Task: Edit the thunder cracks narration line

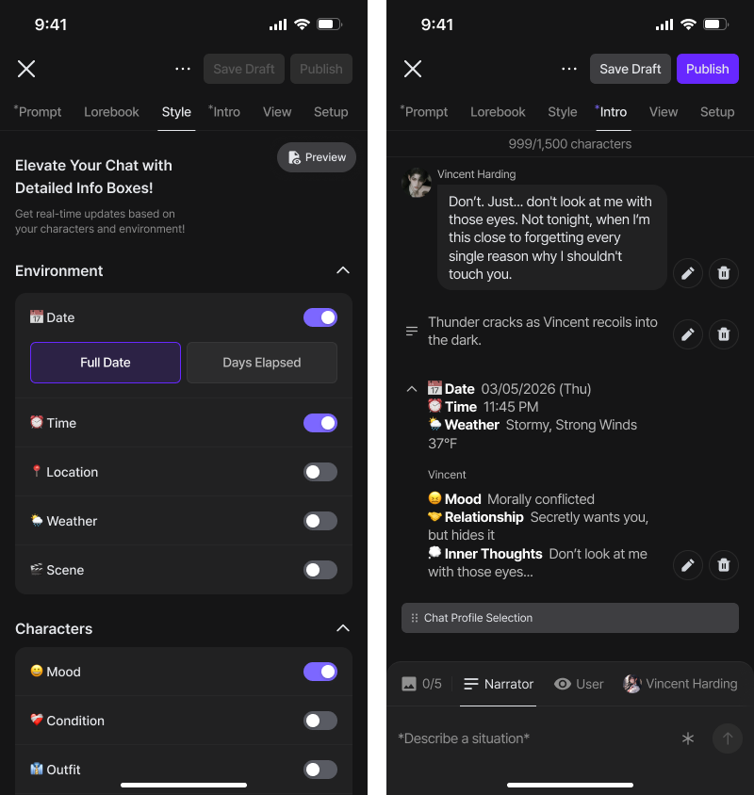Action: [688, 334]
